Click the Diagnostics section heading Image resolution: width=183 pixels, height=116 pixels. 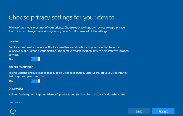coord(16,89)
